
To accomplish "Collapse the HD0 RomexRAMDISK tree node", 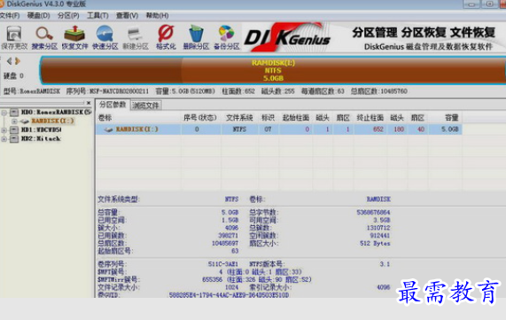I will click(4, 113).
